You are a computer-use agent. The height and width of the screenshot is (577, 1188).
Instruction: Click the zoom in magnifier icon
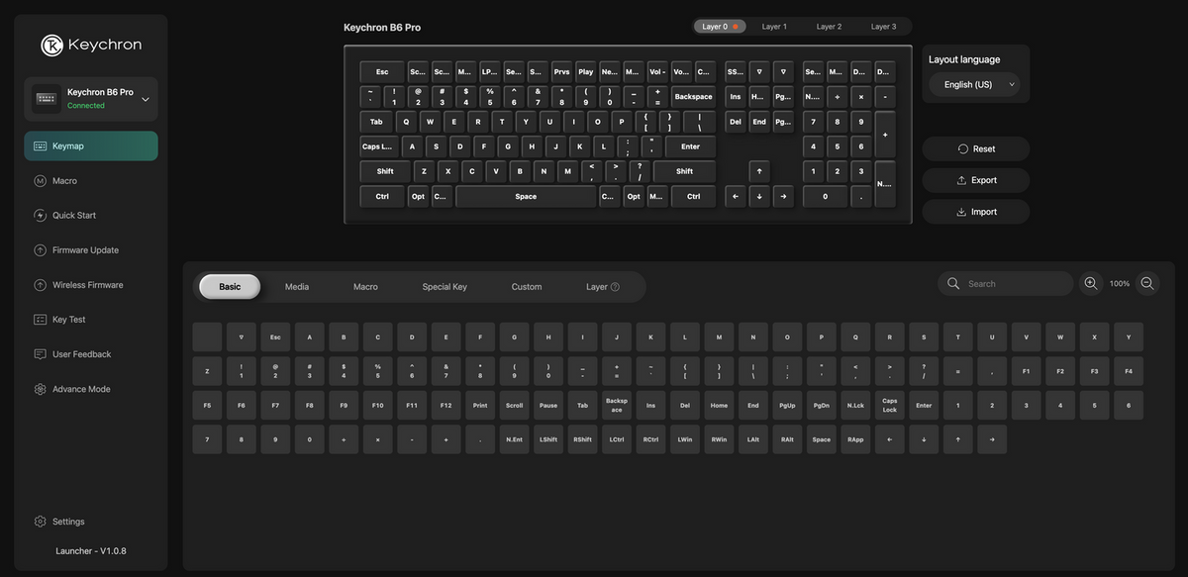(1090, 283)
